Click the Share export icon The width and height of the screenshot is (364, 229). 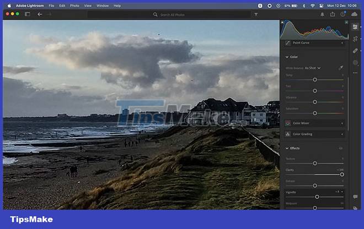[333, 14]
